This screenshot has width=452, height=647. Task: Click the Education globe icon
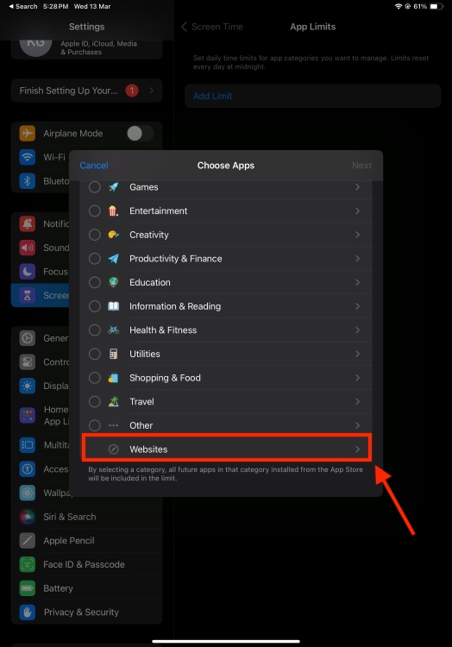coord(113,282)
